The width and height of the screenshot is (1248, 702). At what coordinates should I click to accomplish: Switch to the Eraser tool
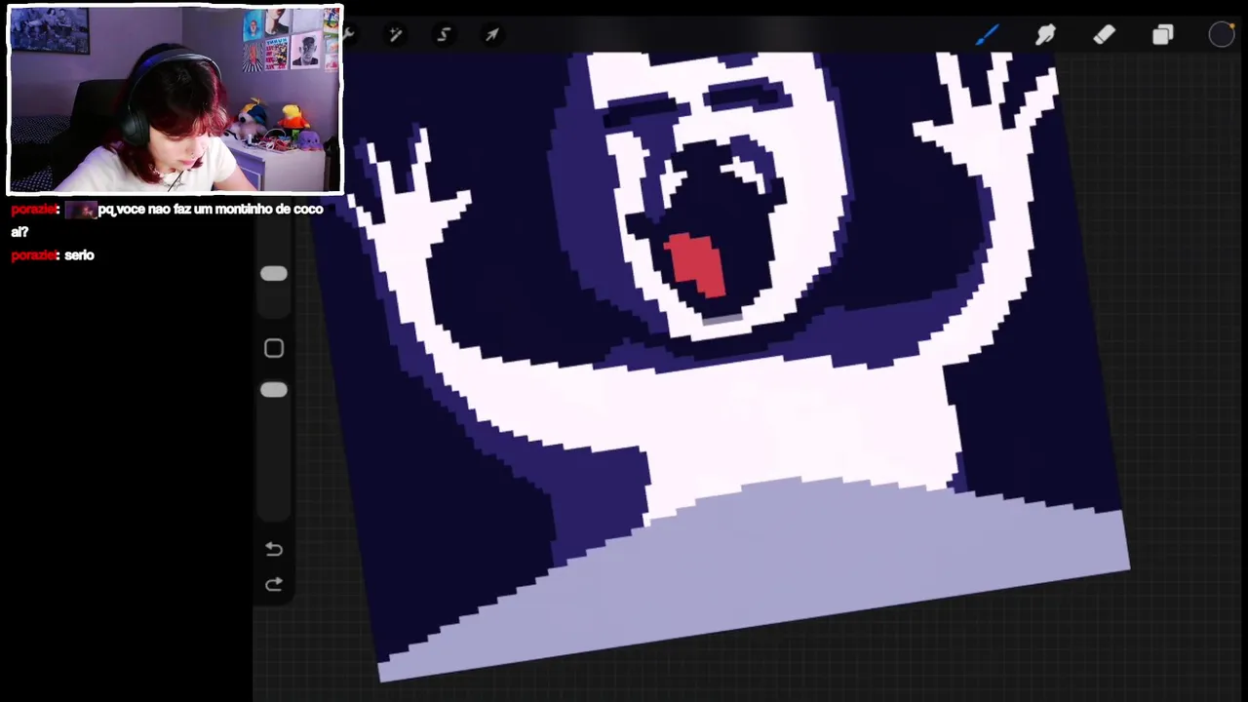click(1104, 35)
